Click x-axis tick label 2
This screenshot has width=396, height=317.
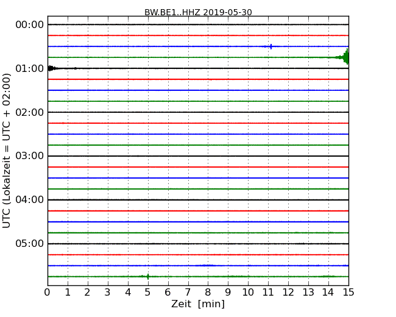(87, 293)
